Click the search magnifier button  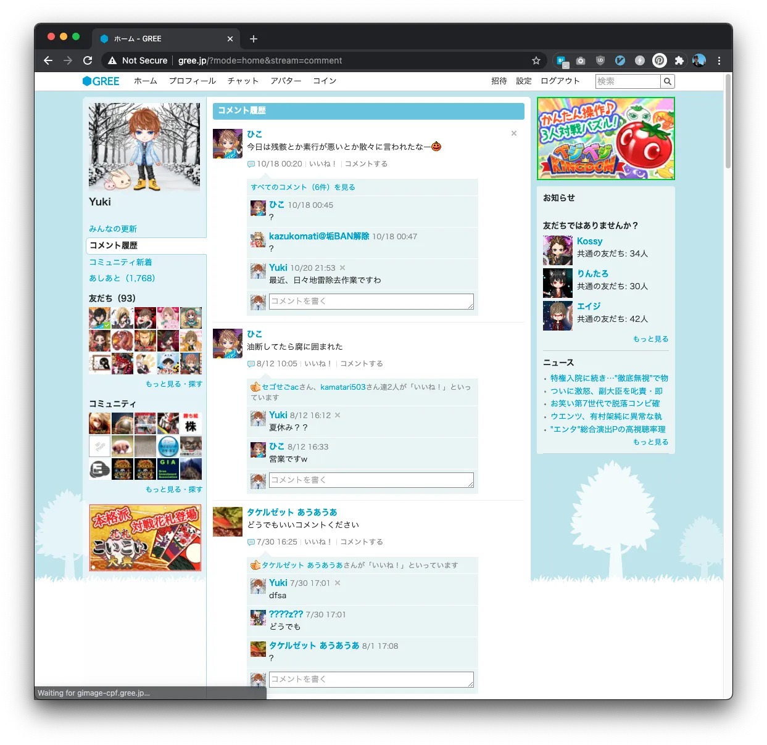pos(667,81)
